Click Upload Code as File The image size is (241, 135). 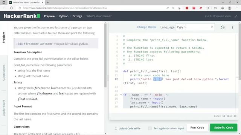(130, 128)
